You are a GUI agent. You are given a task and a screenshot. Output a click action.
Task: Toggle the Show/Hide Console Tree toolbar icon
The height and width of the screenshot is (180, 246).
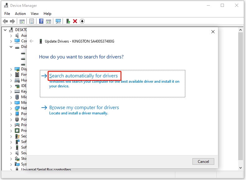click(22, 21)
